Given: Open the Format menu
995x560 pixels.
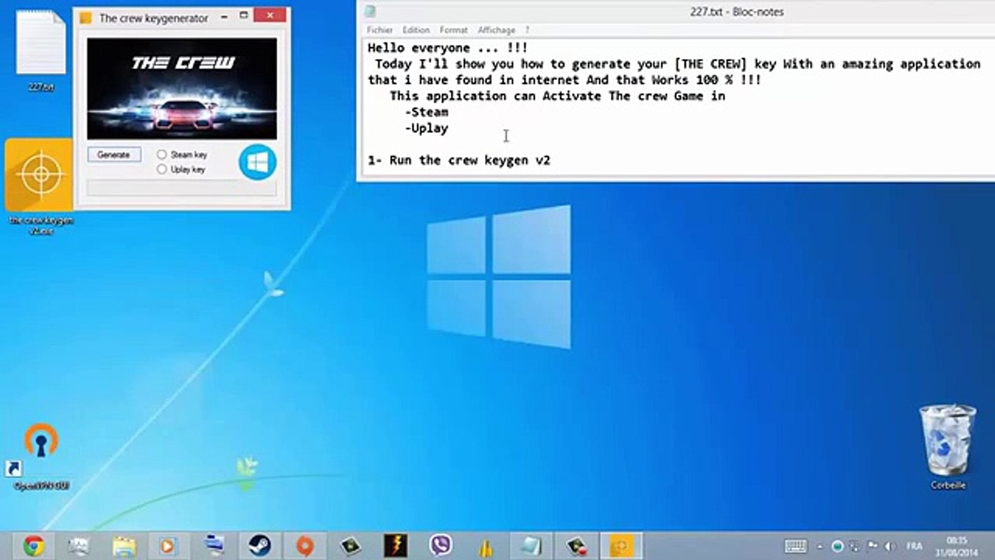Looking at the screenshot, I should point(453,30).
